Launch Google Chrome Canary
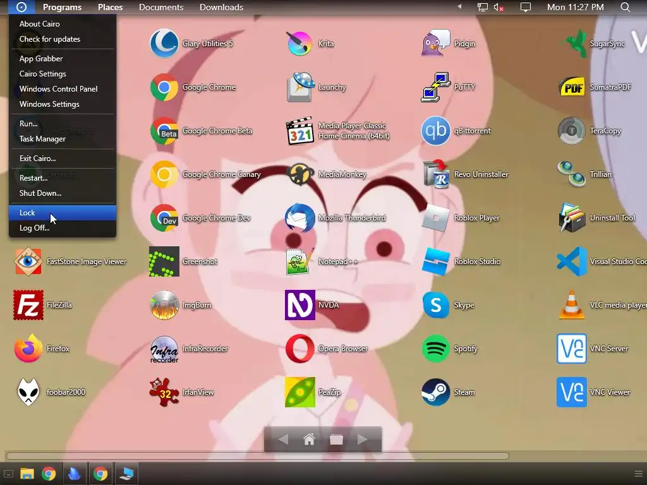Image resolution: width=647 pixels, height=485 pixels. tap(164, 174)
